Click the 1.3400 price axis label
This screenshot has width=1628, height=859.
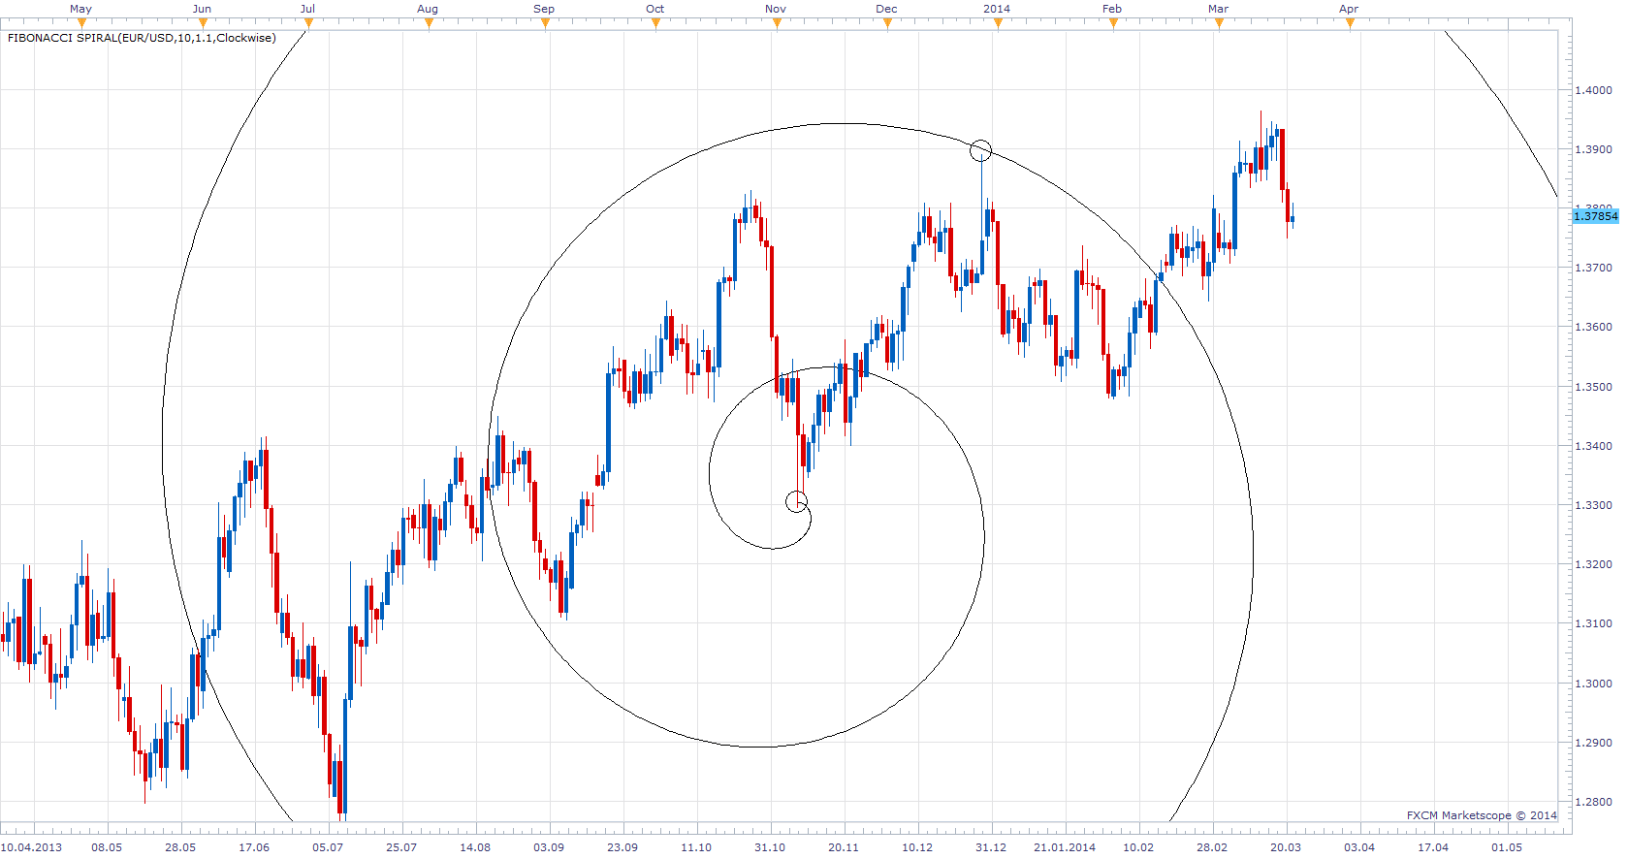1593,446
